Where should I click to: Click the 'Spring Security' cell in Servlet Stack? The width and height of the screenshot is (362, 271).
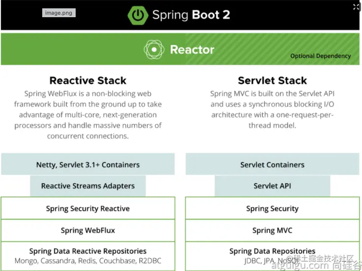point(273,208)
